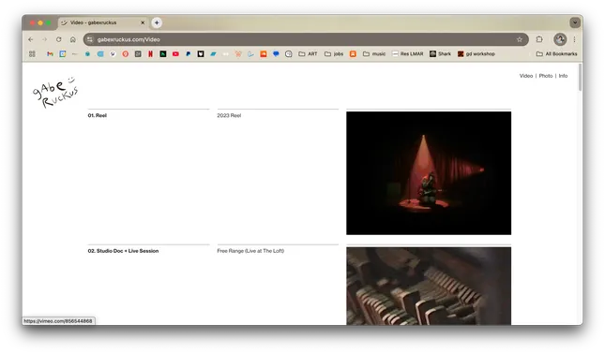Open the PayPal bookmark
605x354 pixels.
(x=189, y=54)
